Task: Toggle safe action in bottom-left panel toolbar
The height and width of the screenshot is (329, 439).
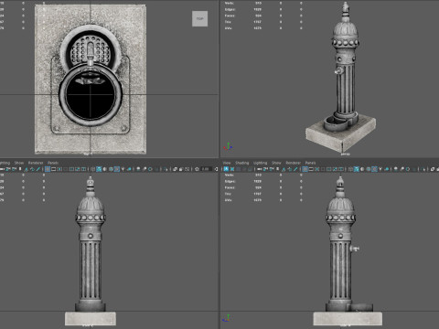Action: (78, 169)
